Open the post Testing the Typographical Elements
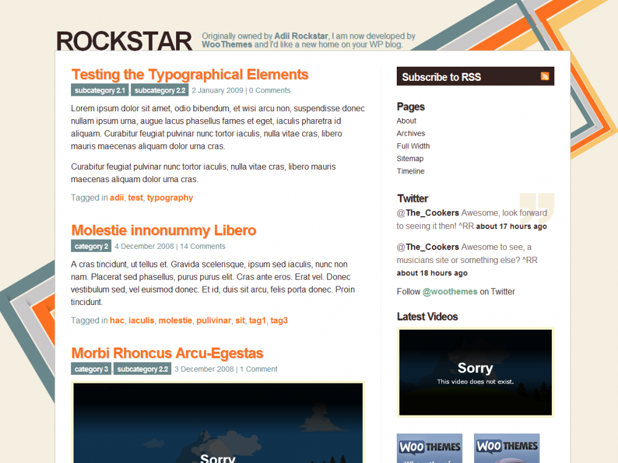618x463 pixels. pos(190,75)
